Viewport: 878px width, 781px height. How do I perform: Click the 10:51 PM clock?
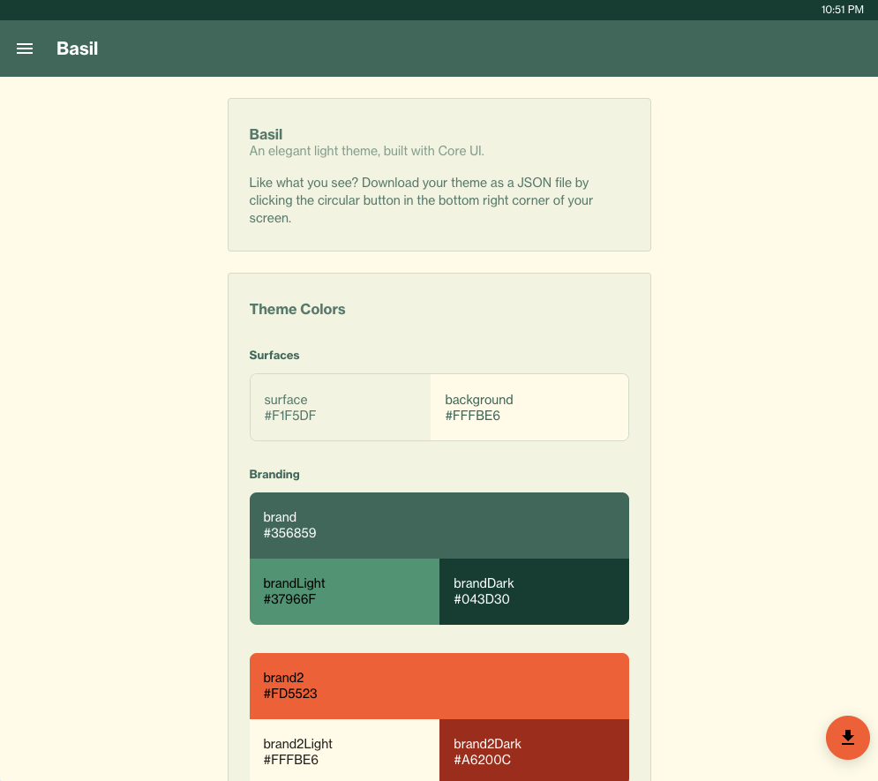click(842, 10)
